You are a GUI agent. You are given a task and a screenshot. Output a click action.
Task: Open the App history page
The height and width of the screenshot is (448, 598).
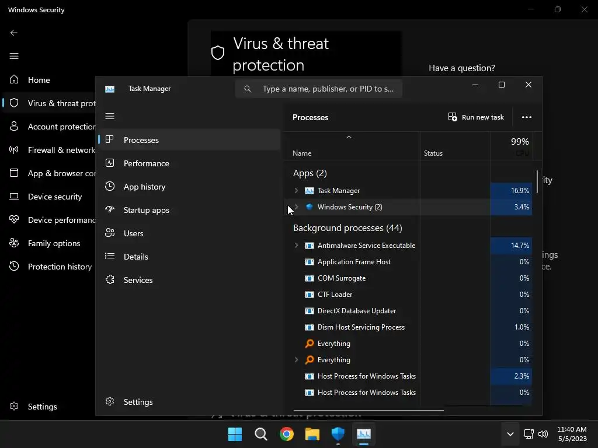pyautogui.click(x=189, y=187)
